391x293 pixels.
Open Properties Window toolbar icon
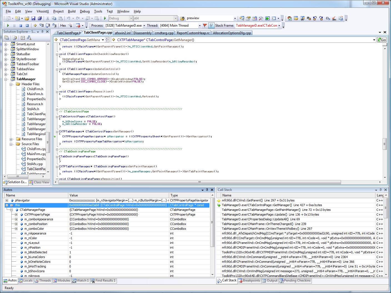(248, 18)
